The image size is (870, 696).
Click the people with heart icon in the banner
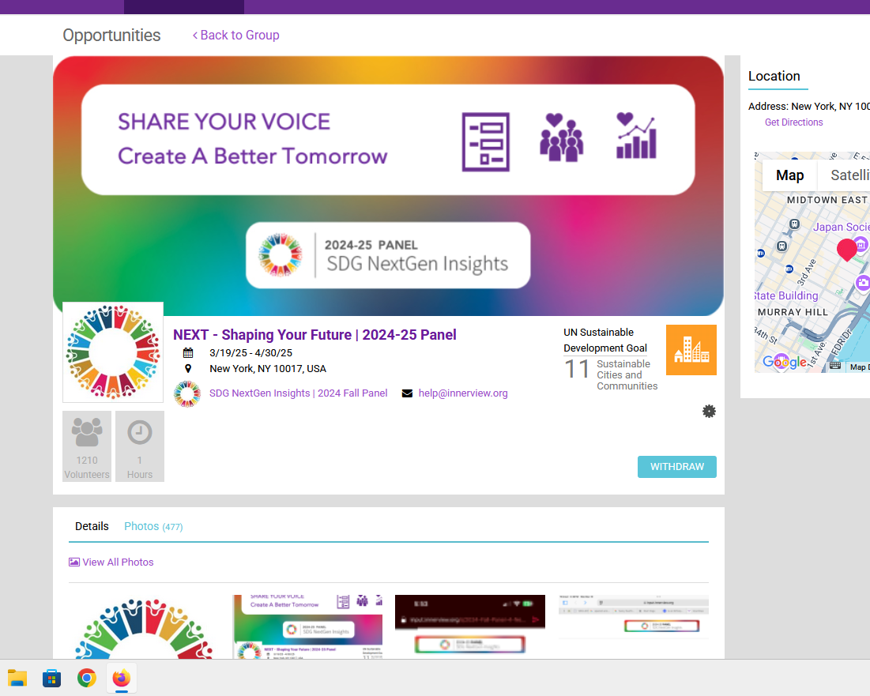(561, 137)
